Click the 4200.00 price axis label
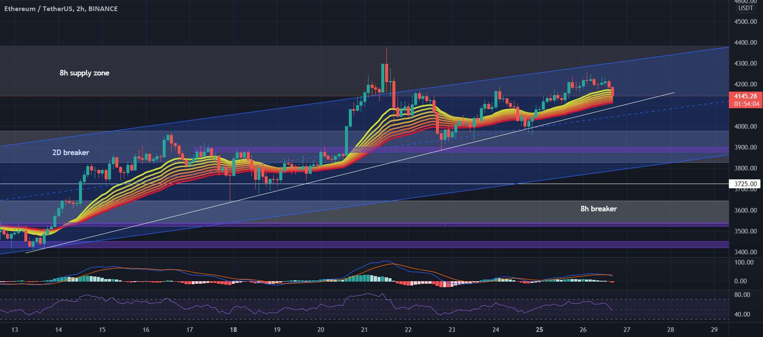The width and height of the screenshot is (763, 337). click(x=745, y=84)
